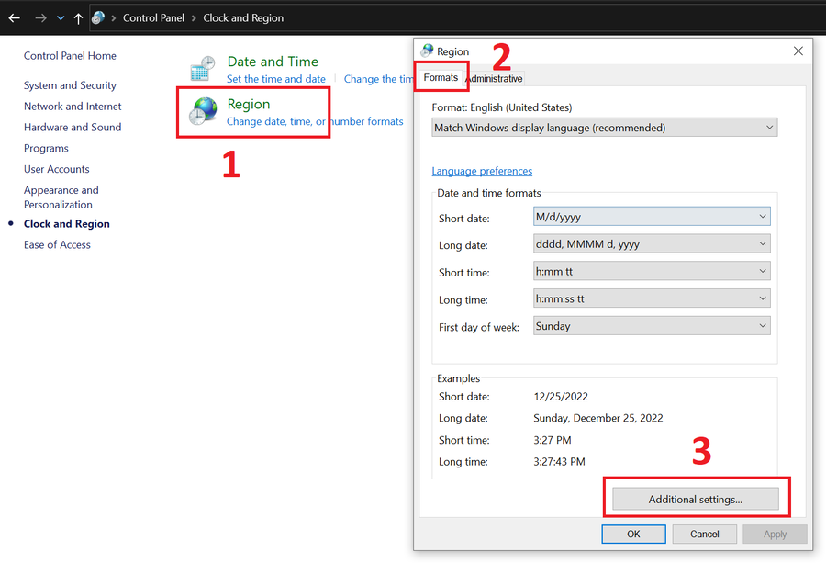
Task: Open Programs category
Action: (47, 149)
